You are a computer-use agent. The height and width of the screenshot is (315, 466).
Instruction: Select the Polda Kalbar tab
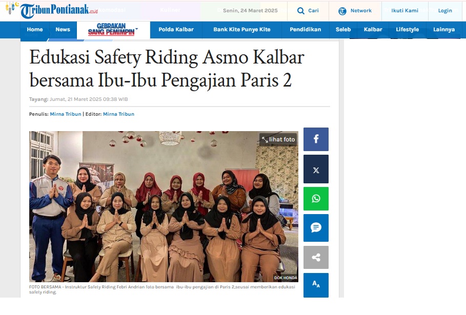[176, 29]
